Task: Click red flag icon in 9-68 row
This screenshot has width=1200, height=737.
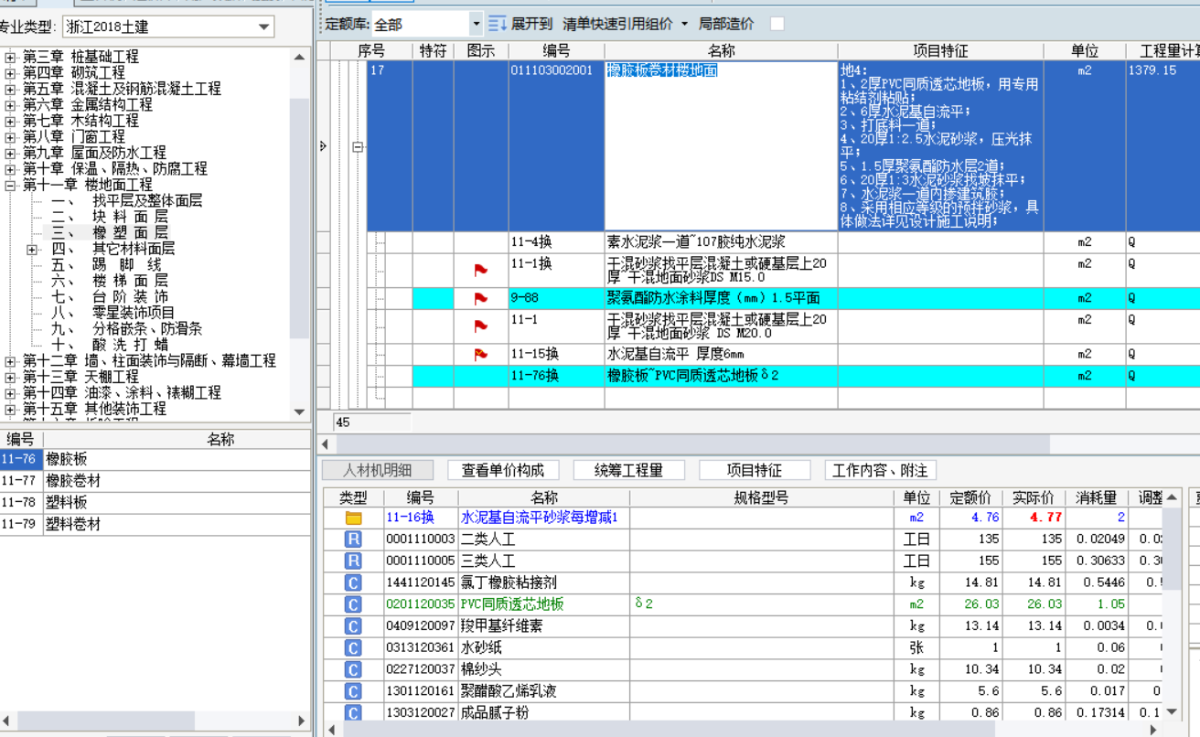Action: 481,299
